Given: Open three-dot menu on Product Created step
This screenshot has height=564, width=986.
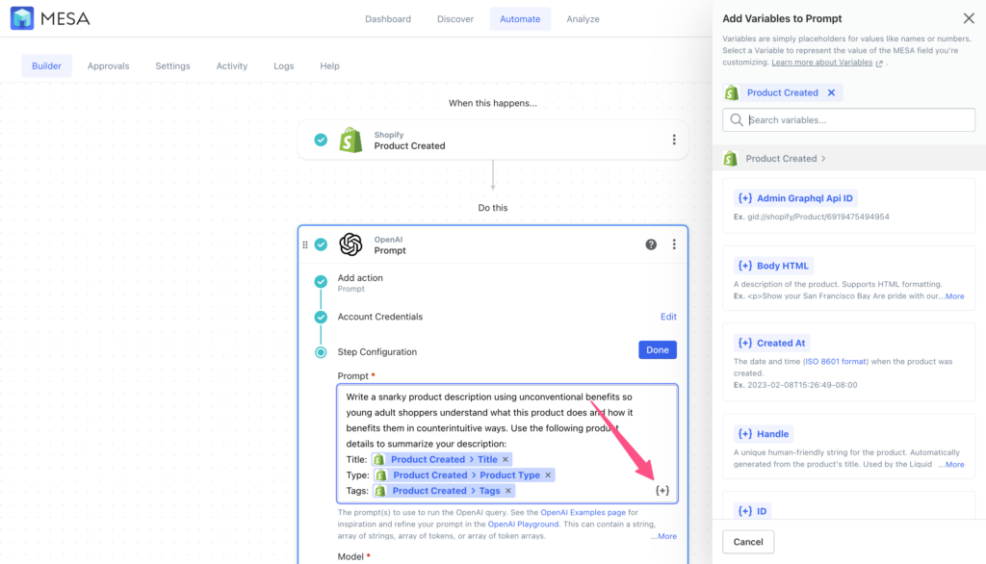Looking at the screenshot, I should 674,140.
